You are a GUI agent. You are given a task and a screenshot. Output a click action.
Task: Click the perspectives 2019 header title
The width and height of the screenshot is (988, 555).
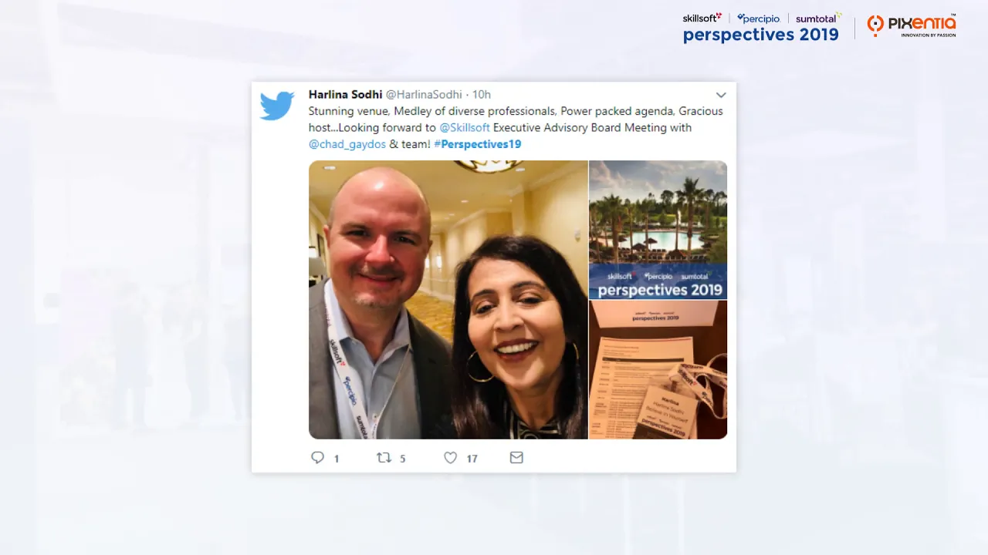pos(760,35)
